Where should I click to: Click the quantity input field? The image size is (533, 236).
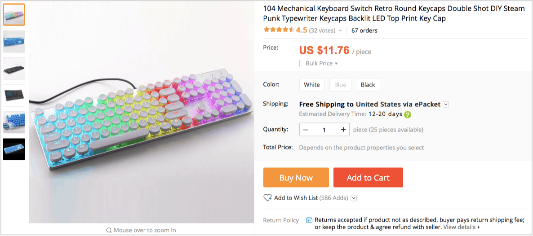tap(324, 130)
